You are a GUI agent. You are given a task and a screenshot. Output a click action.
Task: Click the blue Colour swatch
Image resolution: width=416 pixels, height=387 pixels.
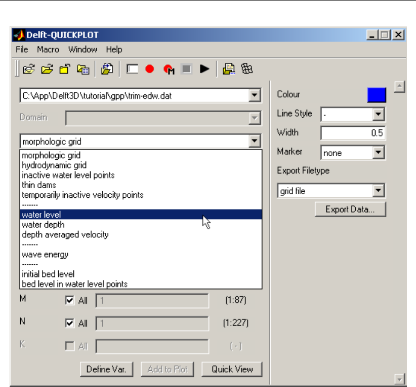[x=377, y=95]
